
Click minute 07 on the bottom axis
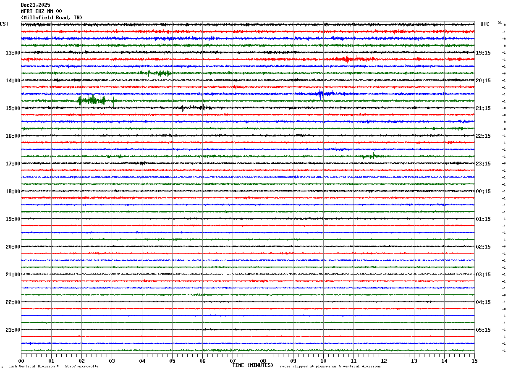[x=233, y=361]
